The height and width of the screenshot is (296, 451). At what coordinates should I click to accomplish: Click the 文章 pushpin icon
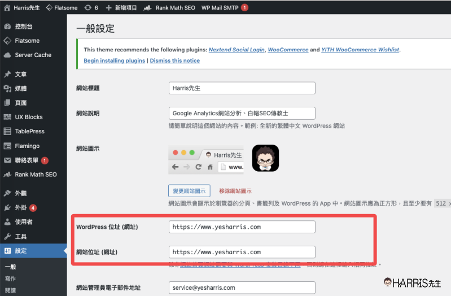(x=7, y=75)
